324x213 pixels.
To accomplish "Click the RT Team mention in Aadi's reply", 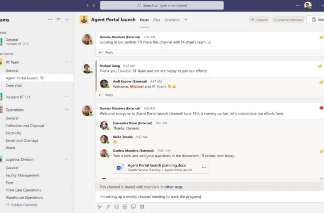I will click(159, 86).
